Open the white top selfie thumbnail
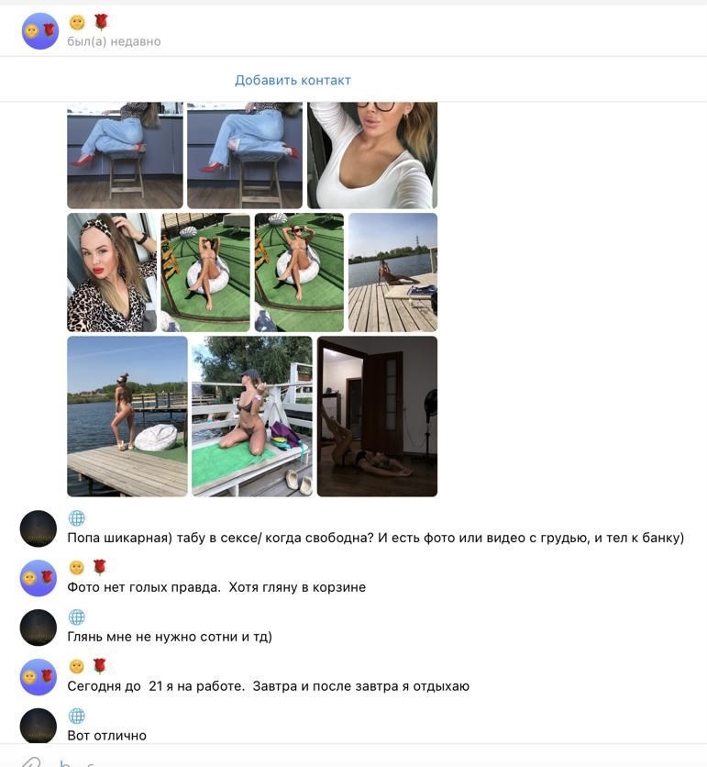The width and height of the screenshot is (707, 767). pos(372,155)
